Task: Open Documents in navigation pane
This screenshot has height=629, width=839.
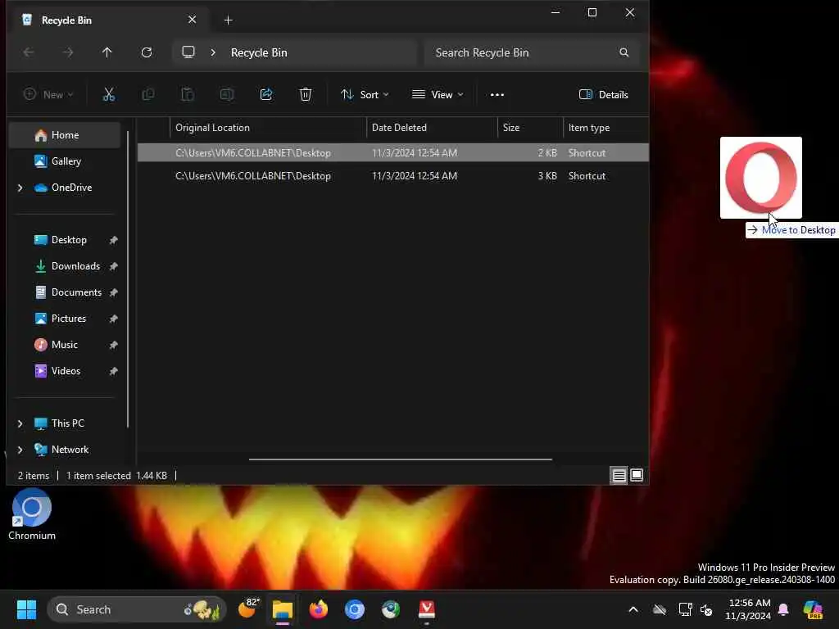Action: (64, 292)
